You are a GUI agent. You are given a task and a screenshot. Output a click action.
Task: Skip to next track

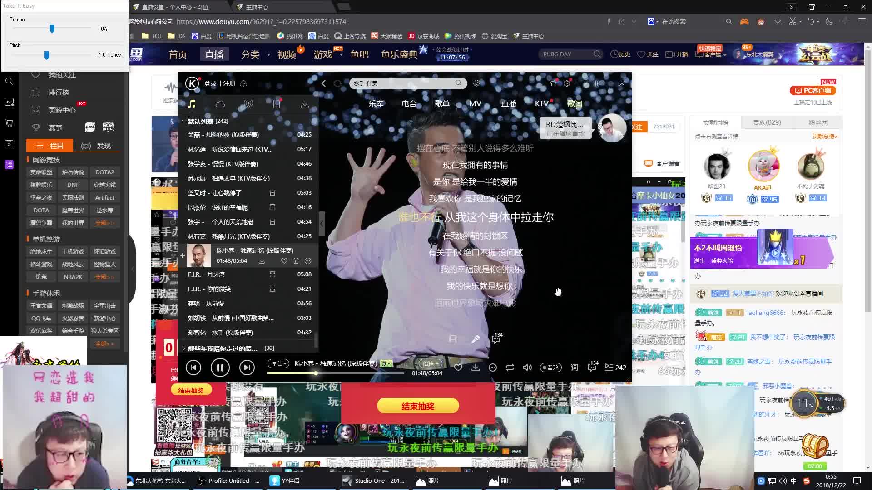coord(247,367)
